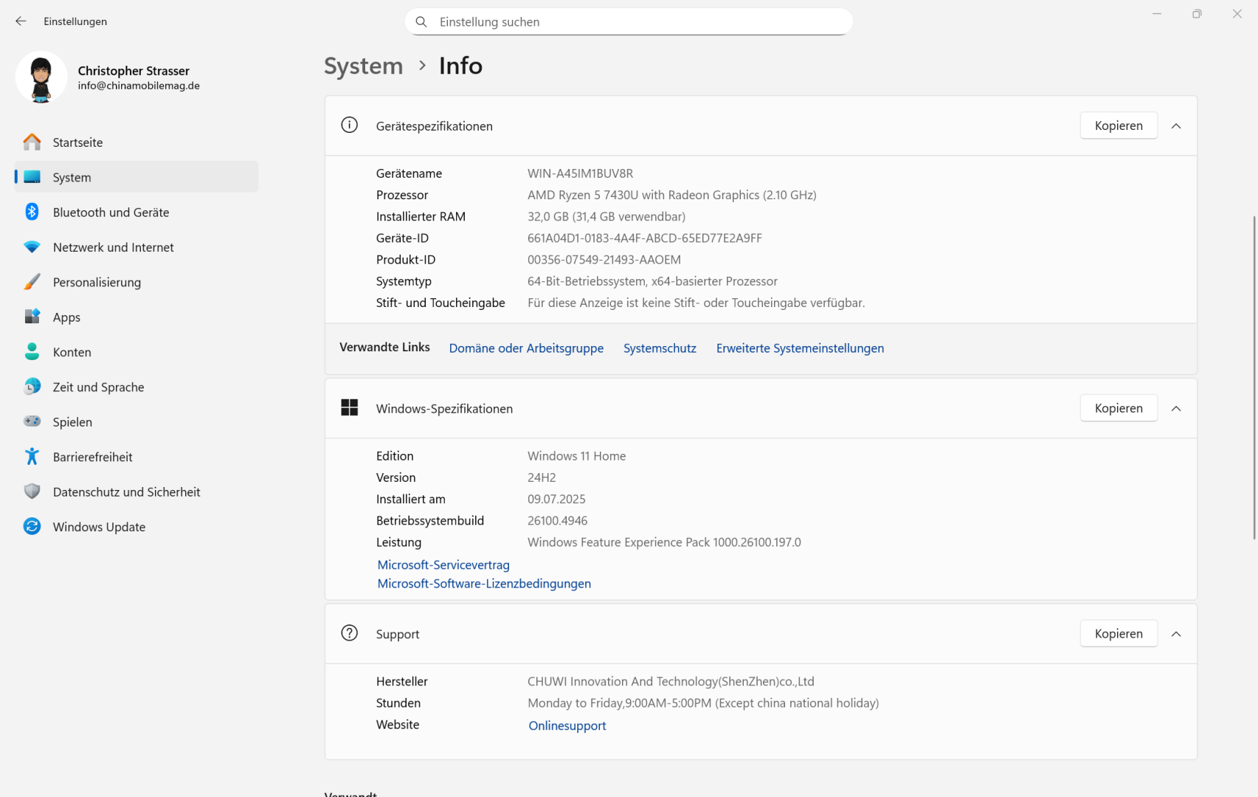Click the shield icon for Datenschutz und Sicherheit
1258x797 pixels.
click(32, 491)
